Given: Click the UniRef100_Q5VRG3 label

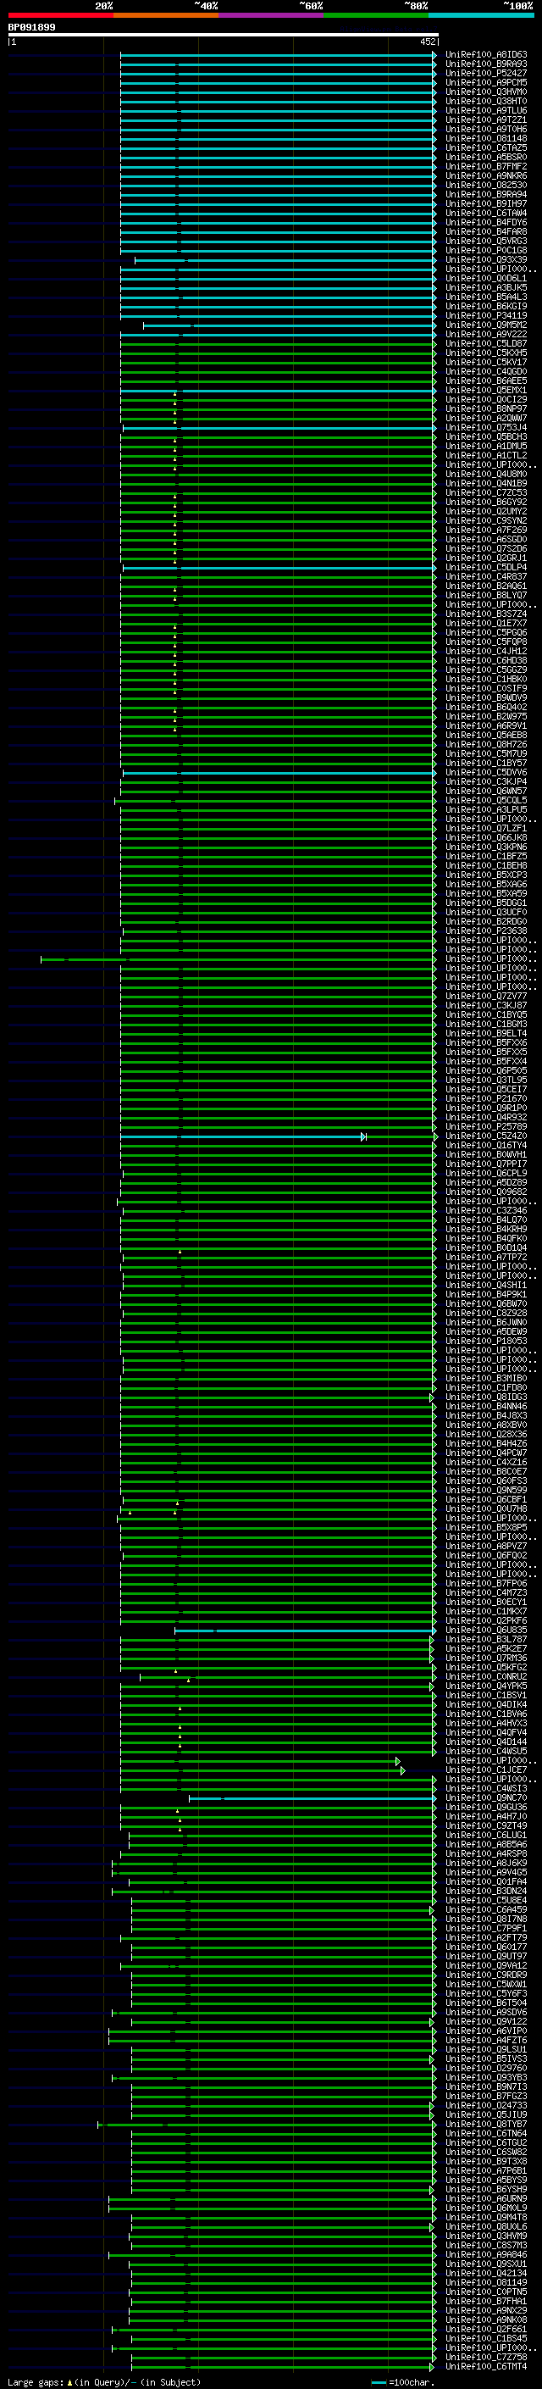Looking at the screenshot, I should click(486, 242).
